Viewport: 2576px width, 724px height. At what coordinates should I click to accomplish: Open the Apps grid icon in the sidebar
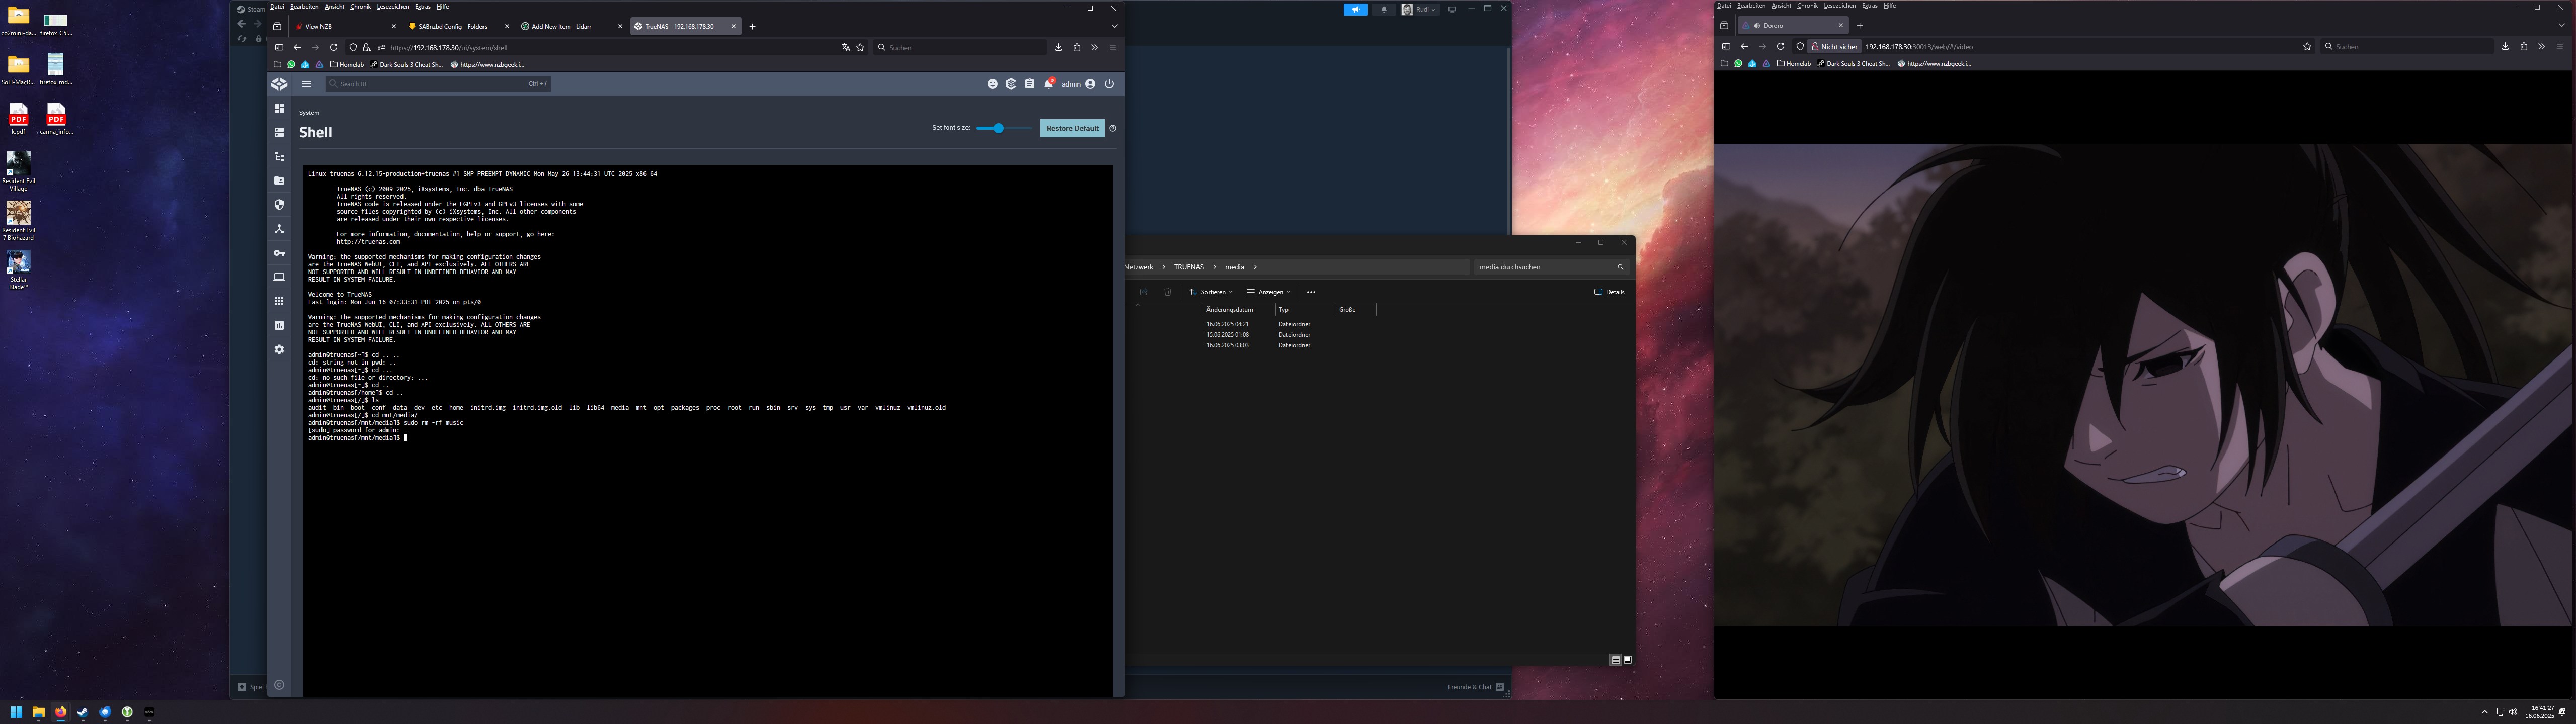(279, 301)
